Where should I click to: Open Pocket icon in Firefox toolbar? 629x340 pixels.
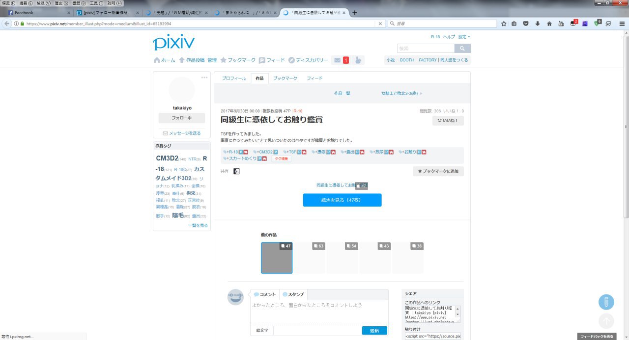[525, 24]
